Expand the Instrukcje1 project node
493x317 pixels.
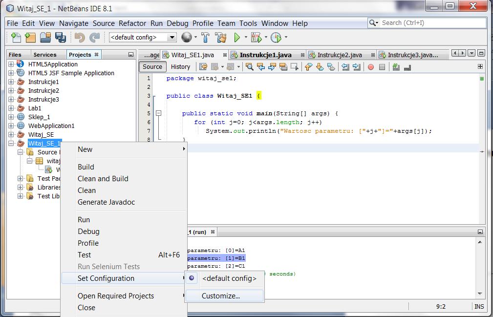coord(11,82)
